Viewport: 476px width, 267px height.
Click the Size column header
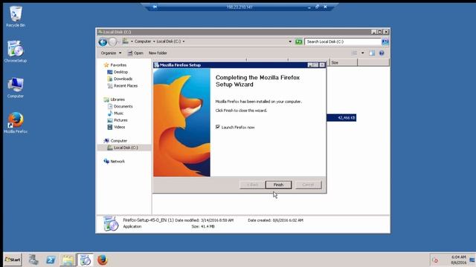pos(344,62)
